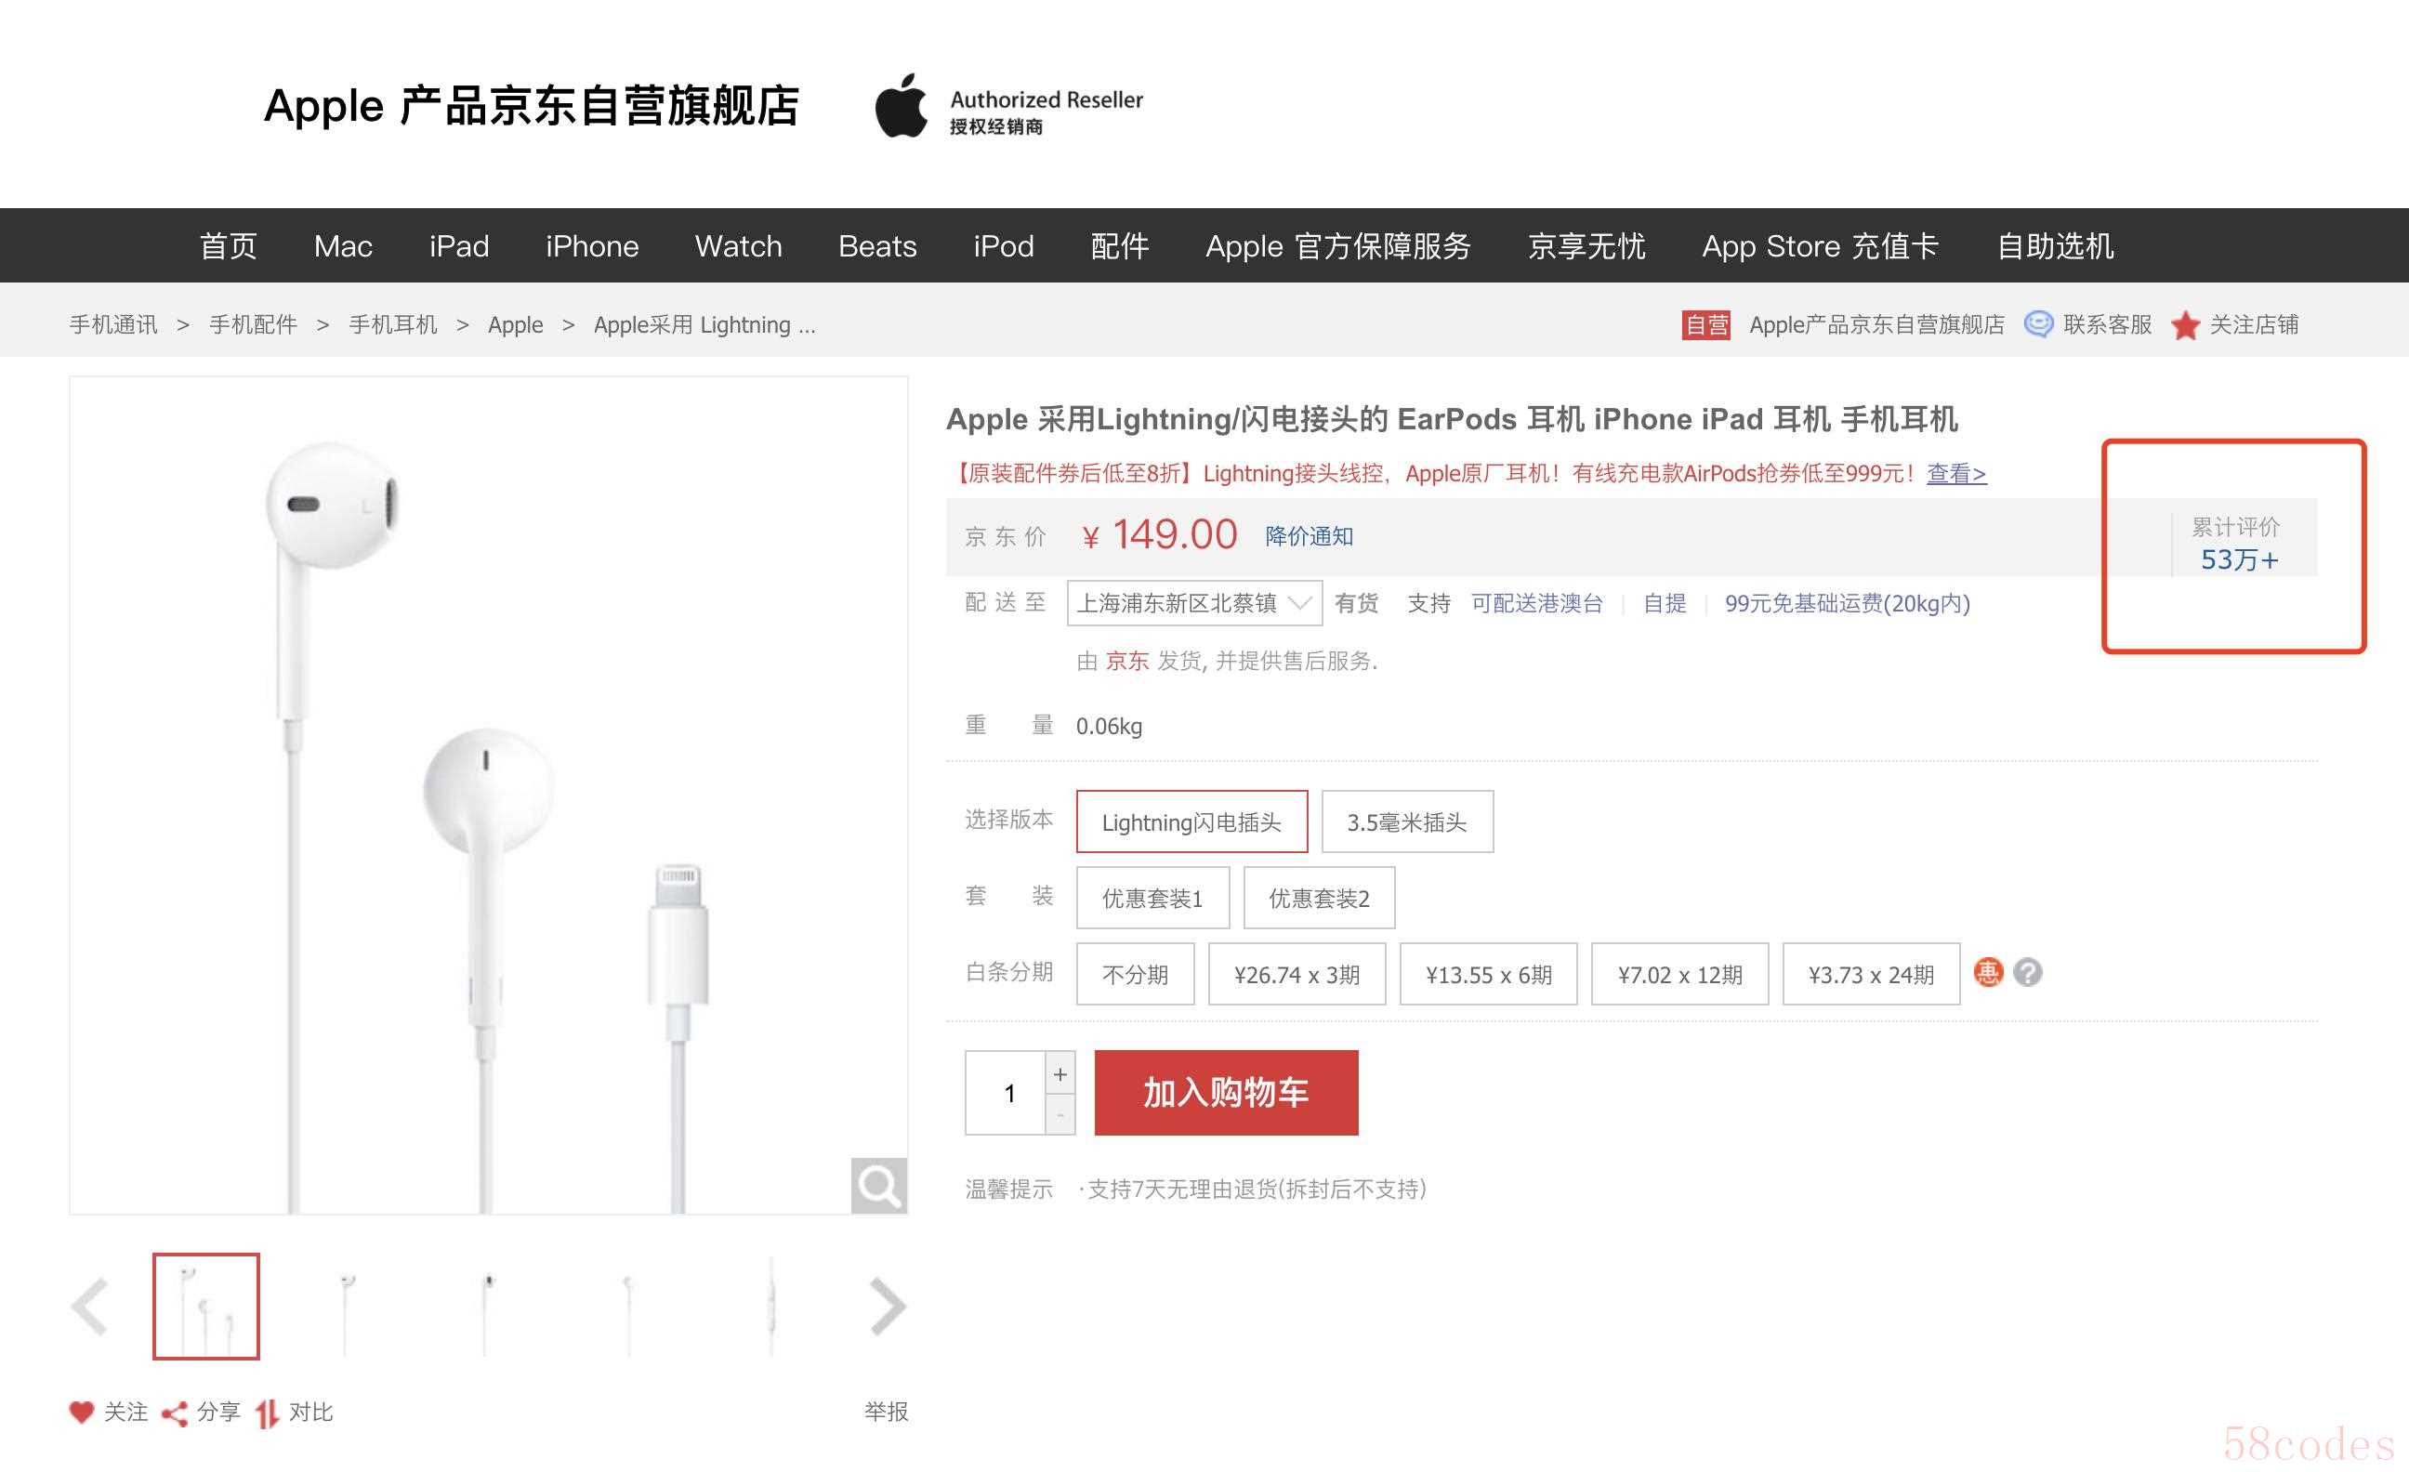Open 手机通讯 breadcrumb
Viewport: 2409px width, 1472px height.
pos(113,324)
